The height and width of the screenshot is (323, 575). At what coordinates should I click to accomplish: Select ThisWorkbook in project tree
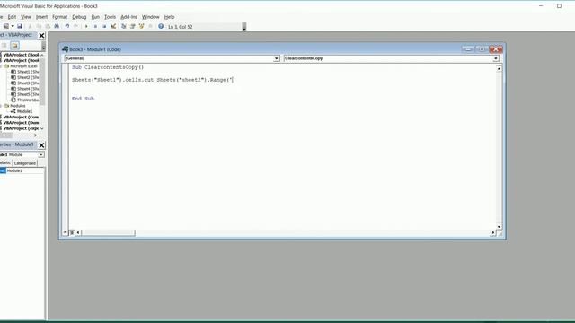point(25,100)
